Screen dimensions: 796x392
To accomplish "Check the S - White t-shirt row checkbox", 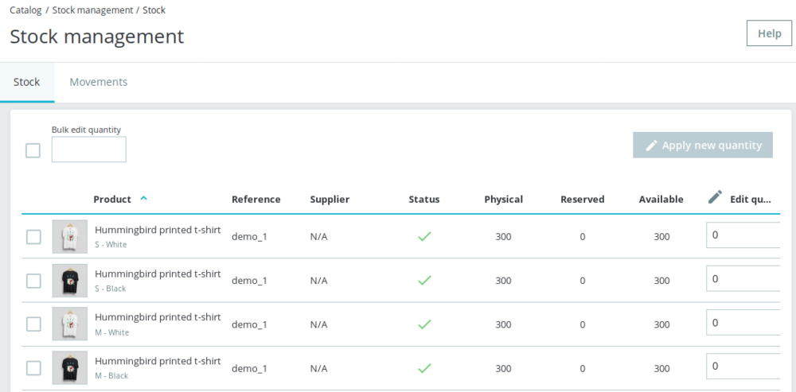I will (33, 237).
